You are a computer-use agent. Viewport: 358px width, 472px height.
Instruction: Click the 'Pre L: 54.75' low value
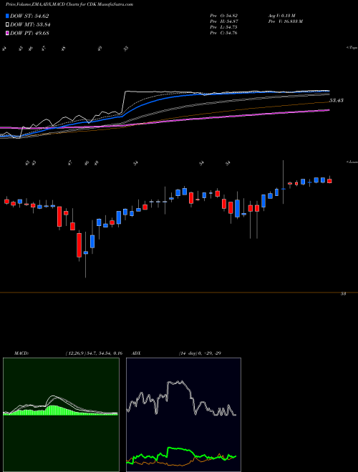coord(224,27)
